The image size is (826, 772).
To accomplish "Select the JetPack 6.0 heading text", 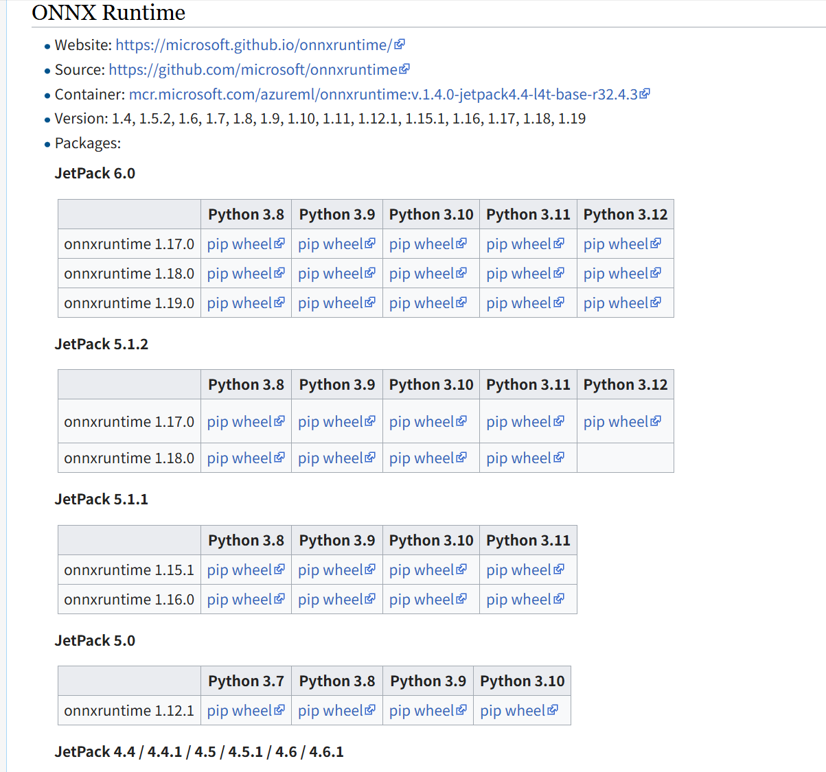I will 95,173.
